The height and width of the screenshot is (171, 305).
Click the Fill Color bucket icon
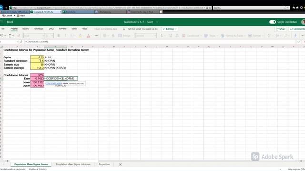point(80,36)
